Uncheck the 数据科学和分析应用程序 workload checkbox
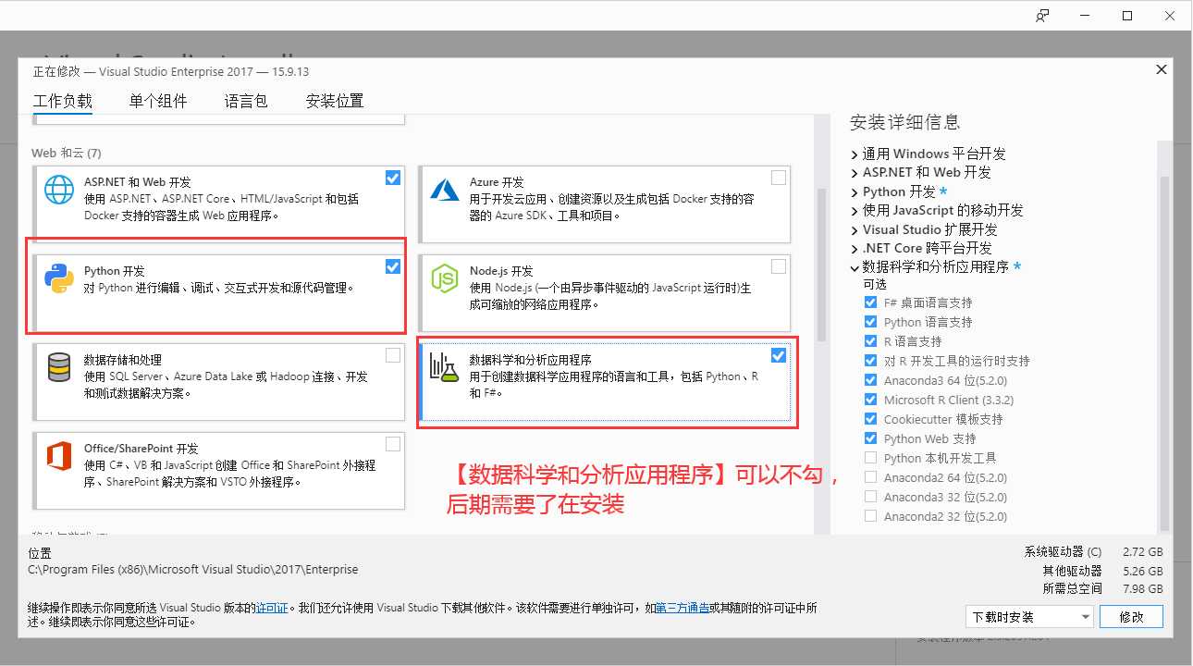The height and width of the screenshot is (666, 1193). 779,355
